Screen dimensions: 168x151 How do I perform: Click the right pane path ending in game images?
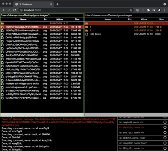pos(108,15)
